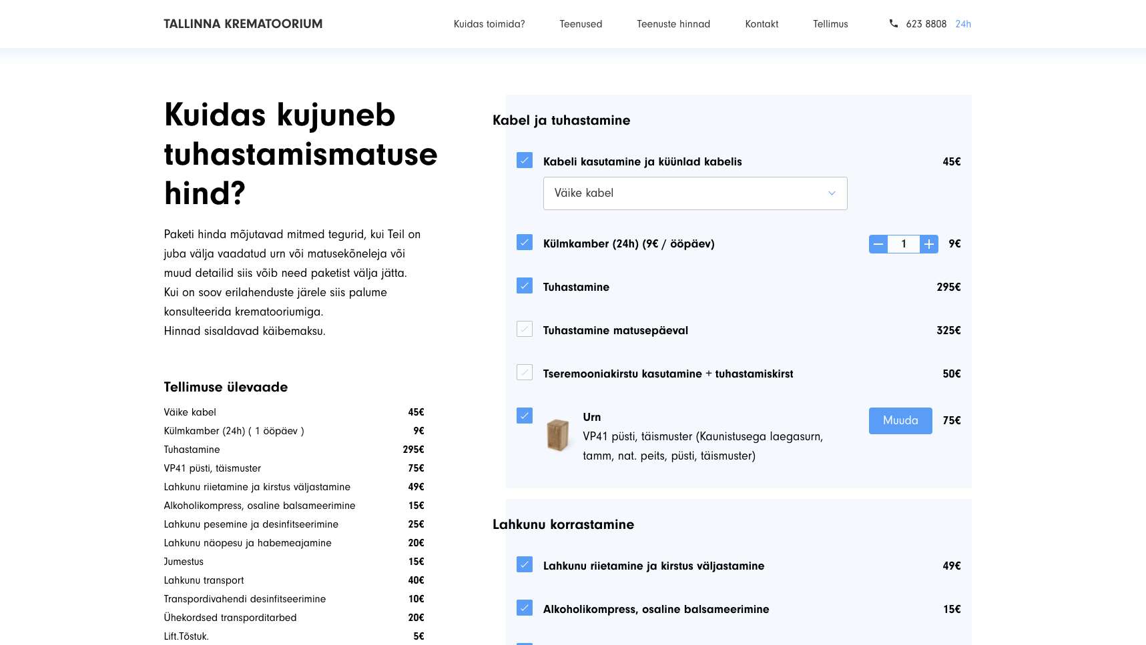
Task: Enable Tuhastamine matusepäeval option
Action: click(525, 330)
